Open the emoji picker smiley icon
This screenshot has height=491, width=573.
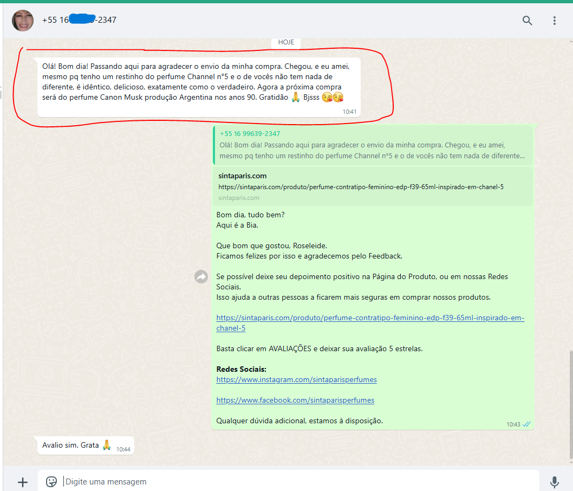pyautogui.click(x=51, y=482)
